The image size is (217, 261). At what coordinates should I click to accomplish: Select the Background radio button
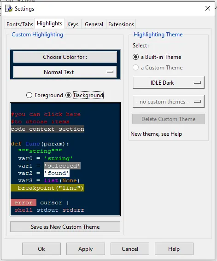[68, 95]
